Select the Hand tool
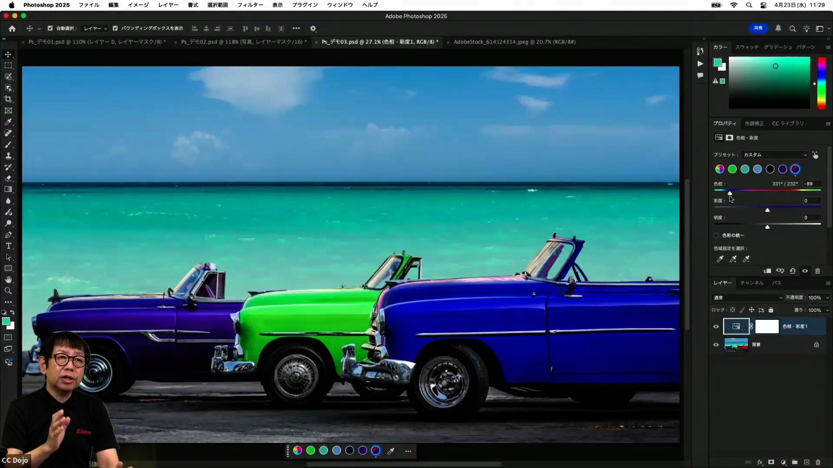The width and height of the screenshot is (833, 468). pos(8,280)
